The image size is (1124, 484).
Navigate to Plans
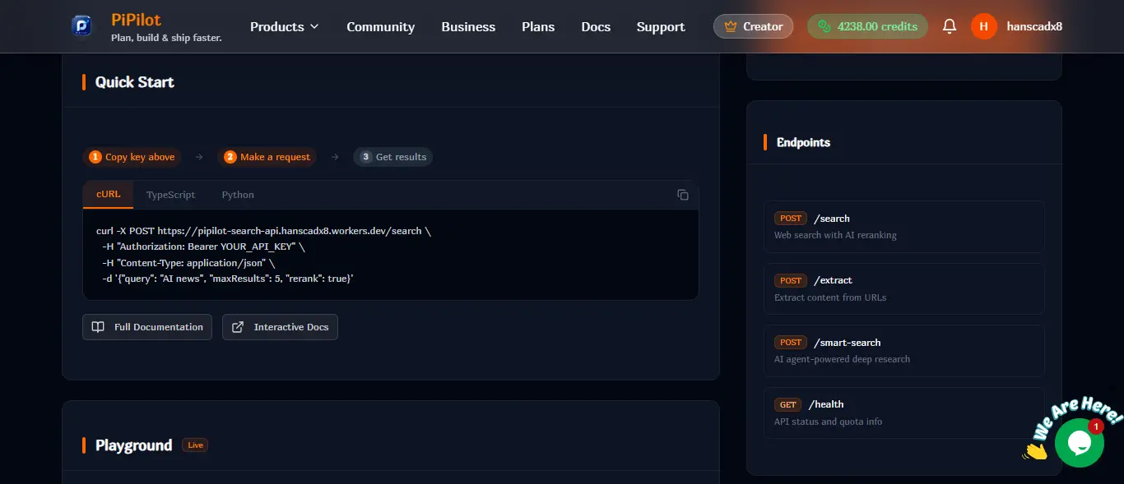pyautogui.click(x=538, y=26)
